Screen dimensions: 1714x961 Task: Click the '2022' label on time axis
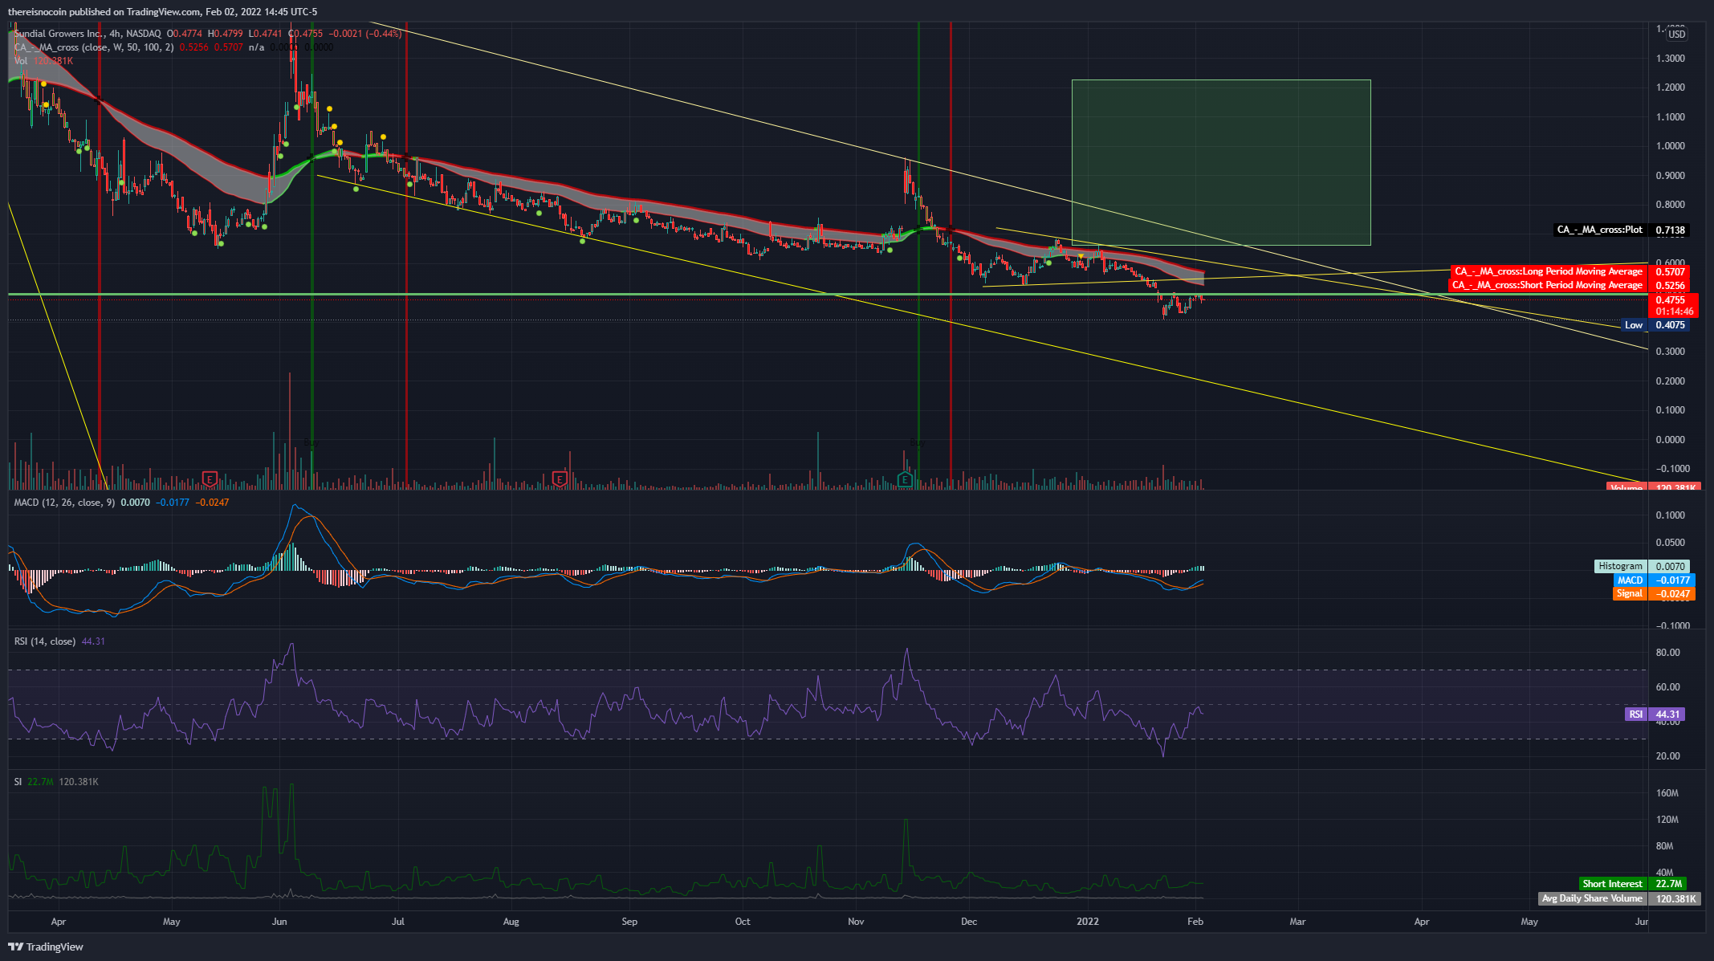[x=1088, y=922]
